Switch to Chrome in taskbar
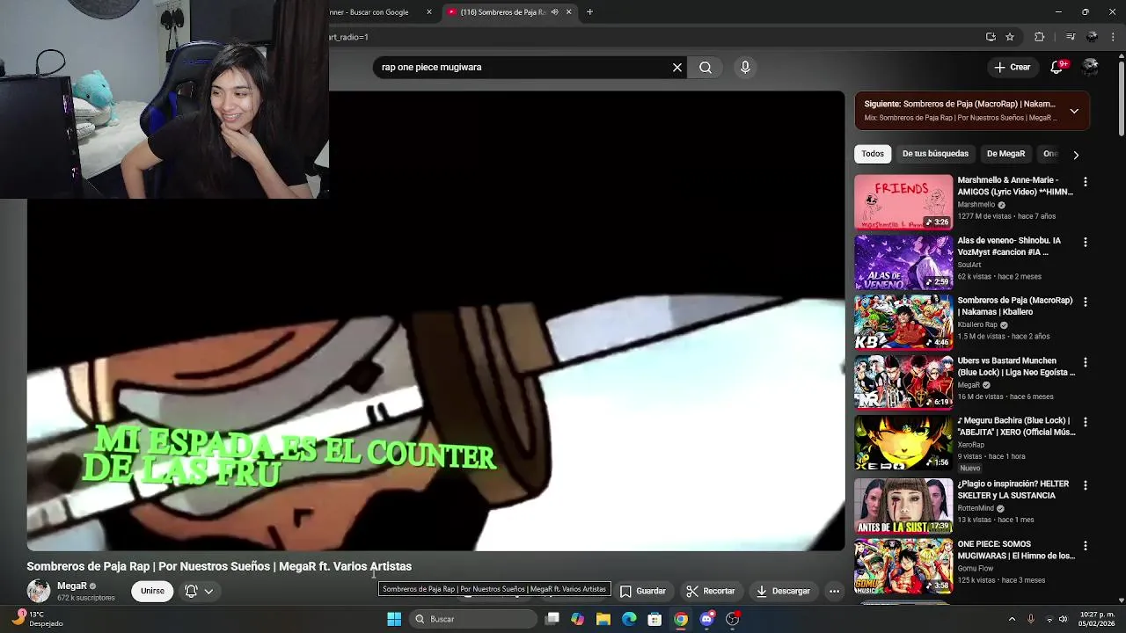This screenshot has width=1126, height=633. tap(681, 619)
